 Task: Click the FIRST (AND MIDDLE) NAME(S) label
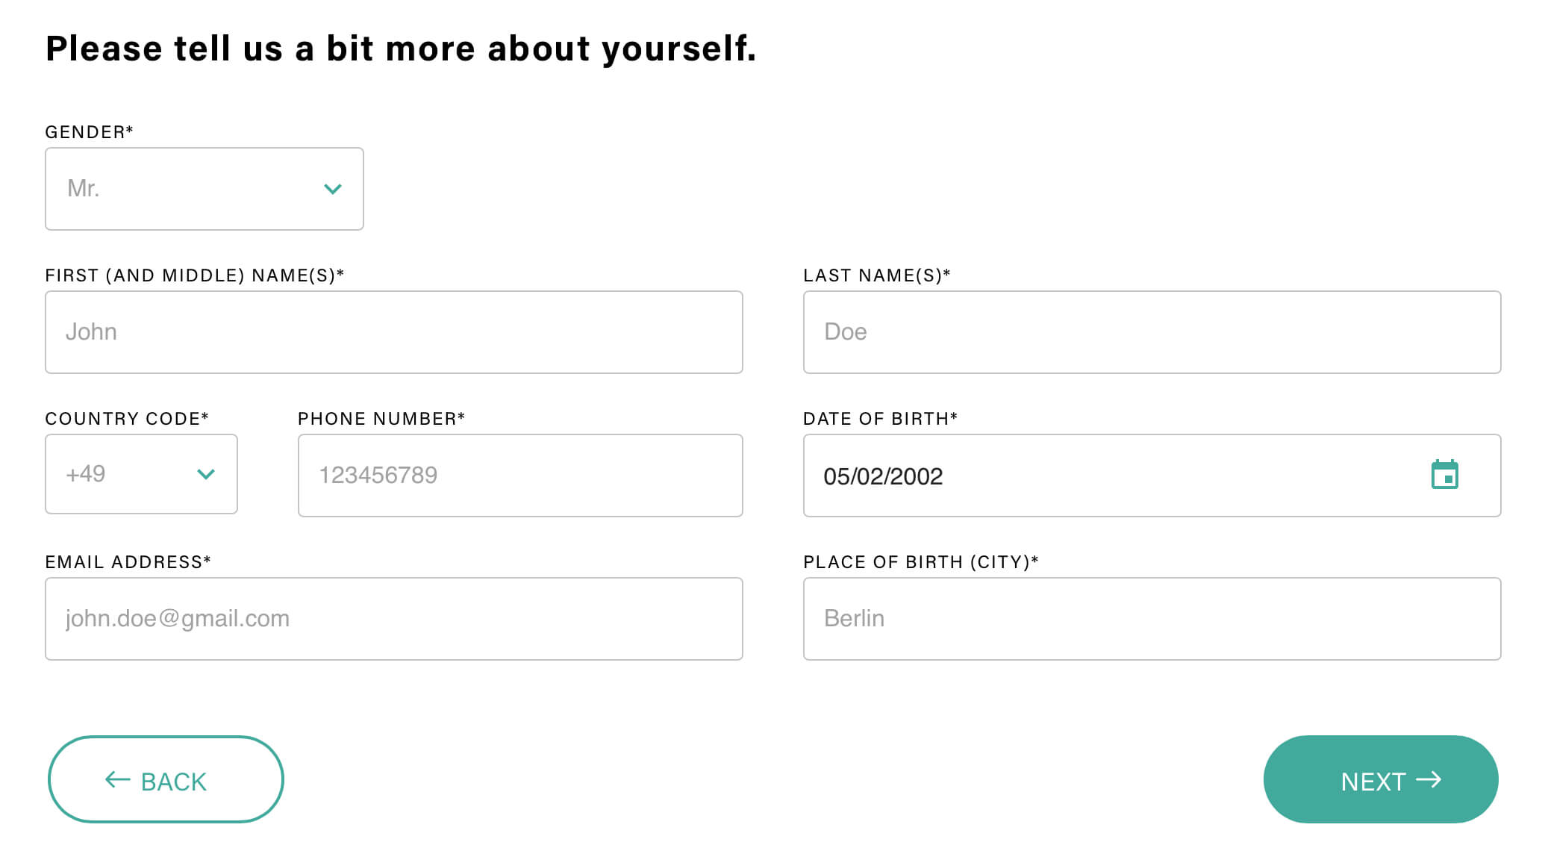194,275
